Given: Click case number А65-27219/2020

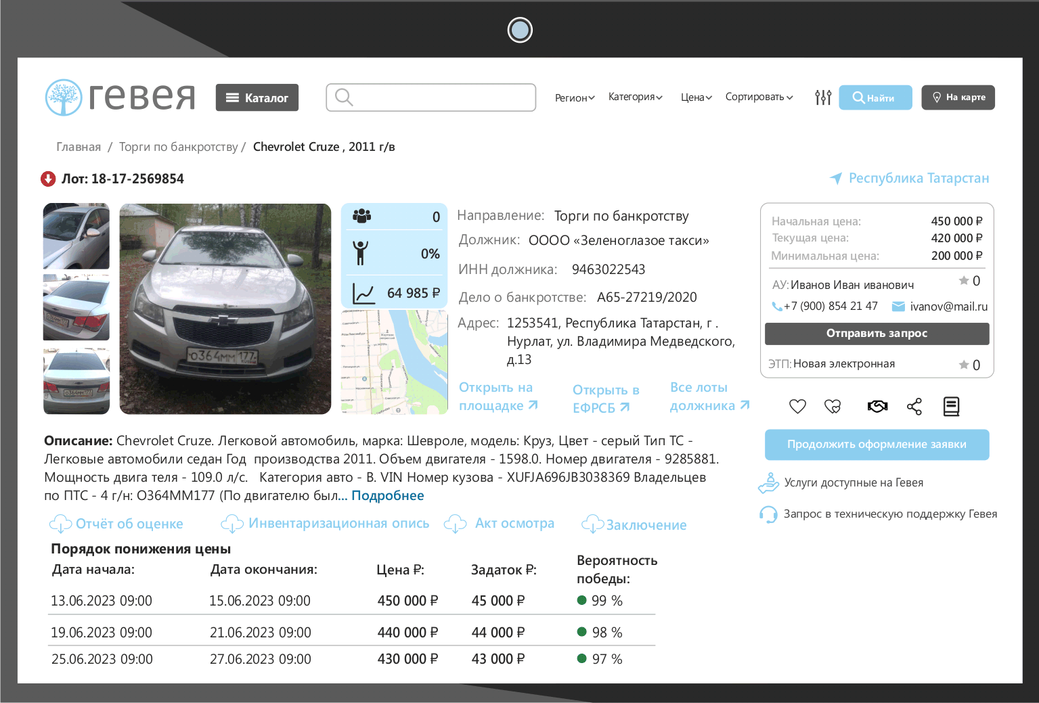Looking at the screenshot, I should [x=647, y=297].
